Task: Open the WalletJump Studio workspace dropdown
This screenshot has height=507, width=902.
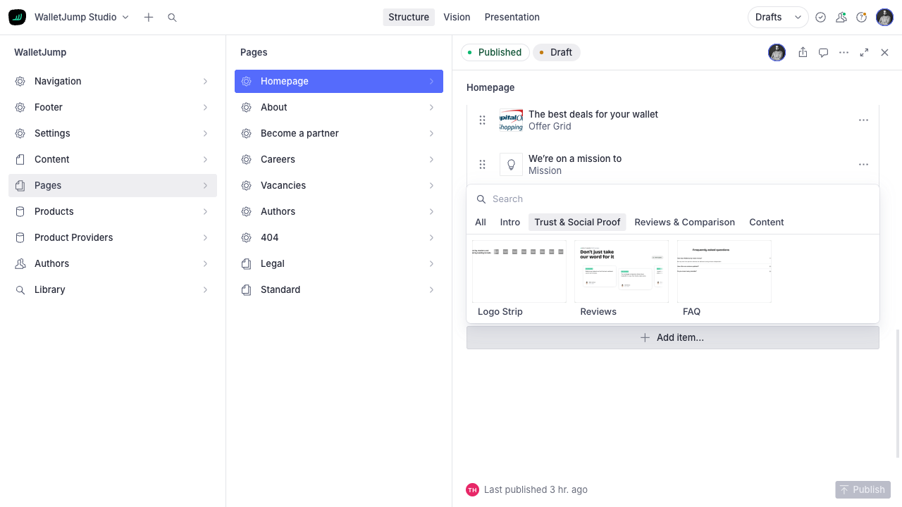Action: pyautogui.click(x=82, y=17)
